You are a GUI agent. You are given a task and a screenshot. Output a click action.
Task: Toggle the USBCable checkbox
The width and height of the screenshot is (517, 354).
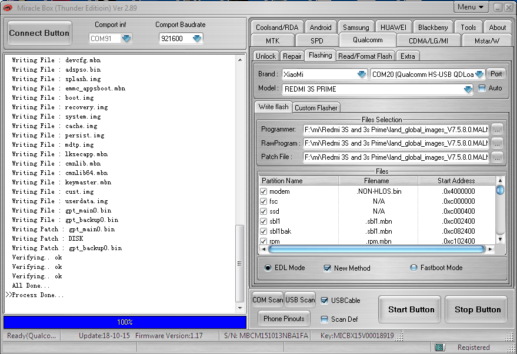click(325, 301)
